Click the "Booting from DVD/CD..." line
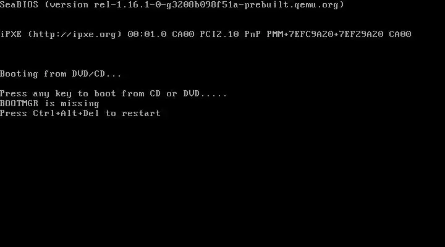This screenshot has height=247, width=445. tap(61, 73)
